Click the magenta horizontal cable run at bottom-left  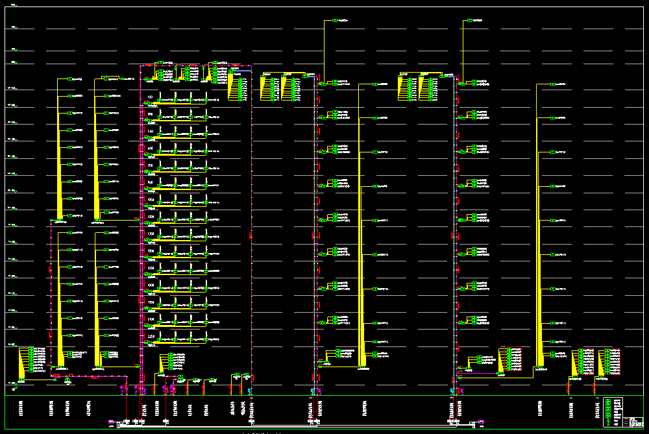[x=97, y=376]
